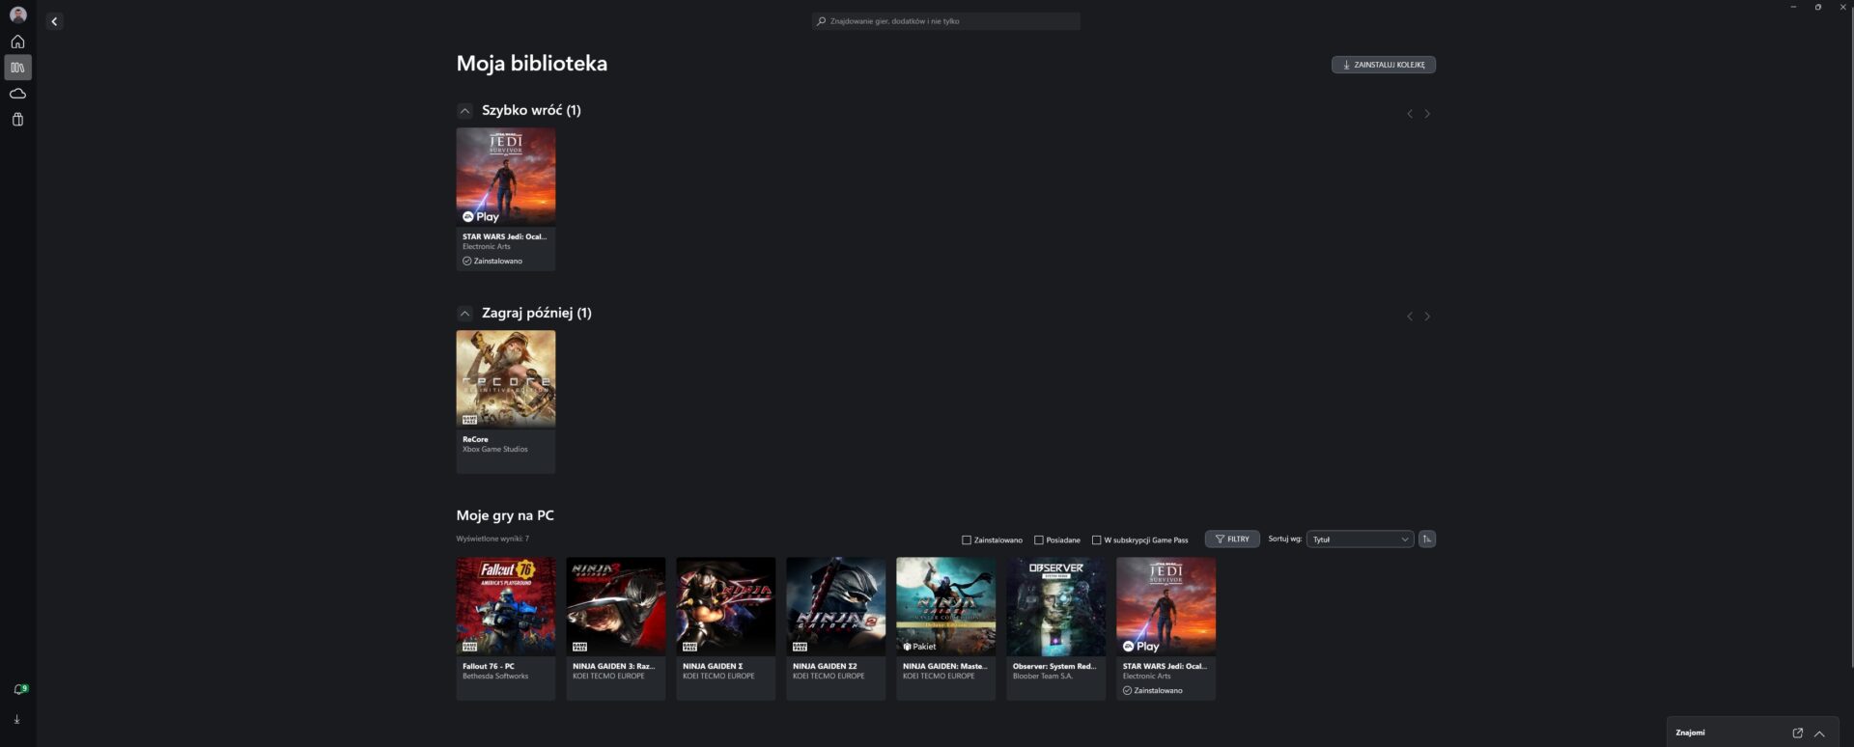Viewport: 1854px width, 747px height.
Task: Toggle W subskrypcji Game Pass checkbox
Action: (x=1096, y=540)
